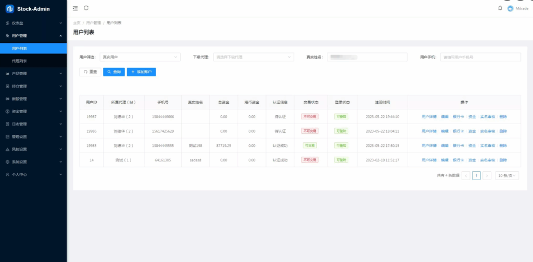The image size is (533, 262).
Task: Click 资金 for user 14
Action: tap(472, 160)
